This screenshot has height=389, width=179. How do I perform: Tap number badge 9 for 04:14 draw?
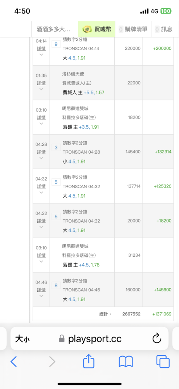coord(56,44)
